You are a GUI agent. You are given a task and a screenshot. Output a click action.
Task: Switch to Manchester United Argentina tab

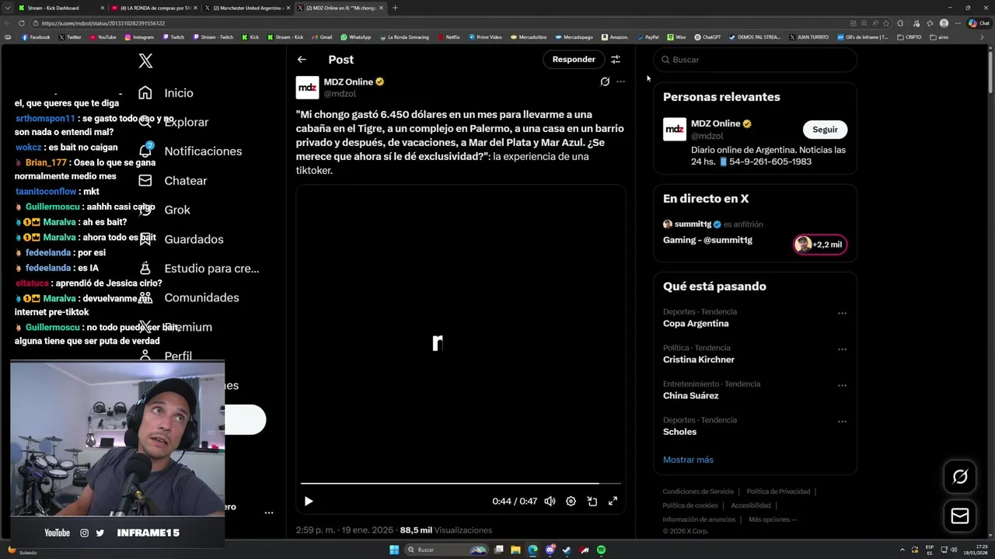246,8
